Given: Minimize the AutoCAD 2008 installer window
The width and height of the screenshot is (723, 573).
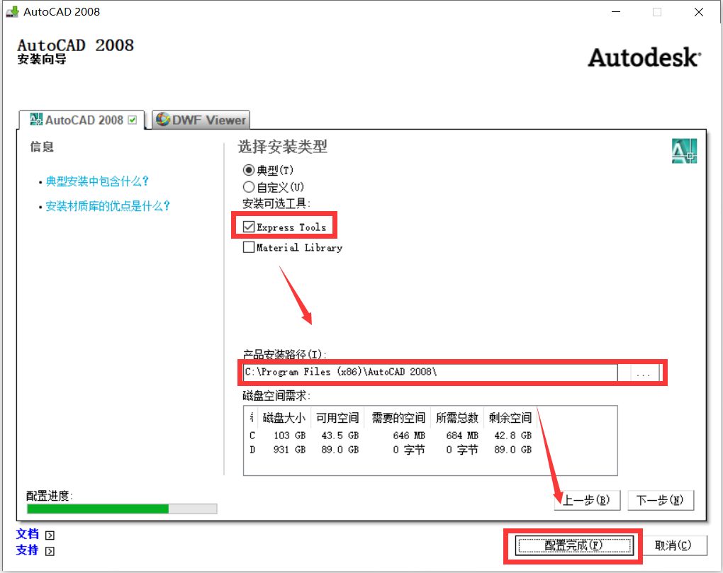Looking at the screenshot, I should pyautogui.click(x=616, y=13).
